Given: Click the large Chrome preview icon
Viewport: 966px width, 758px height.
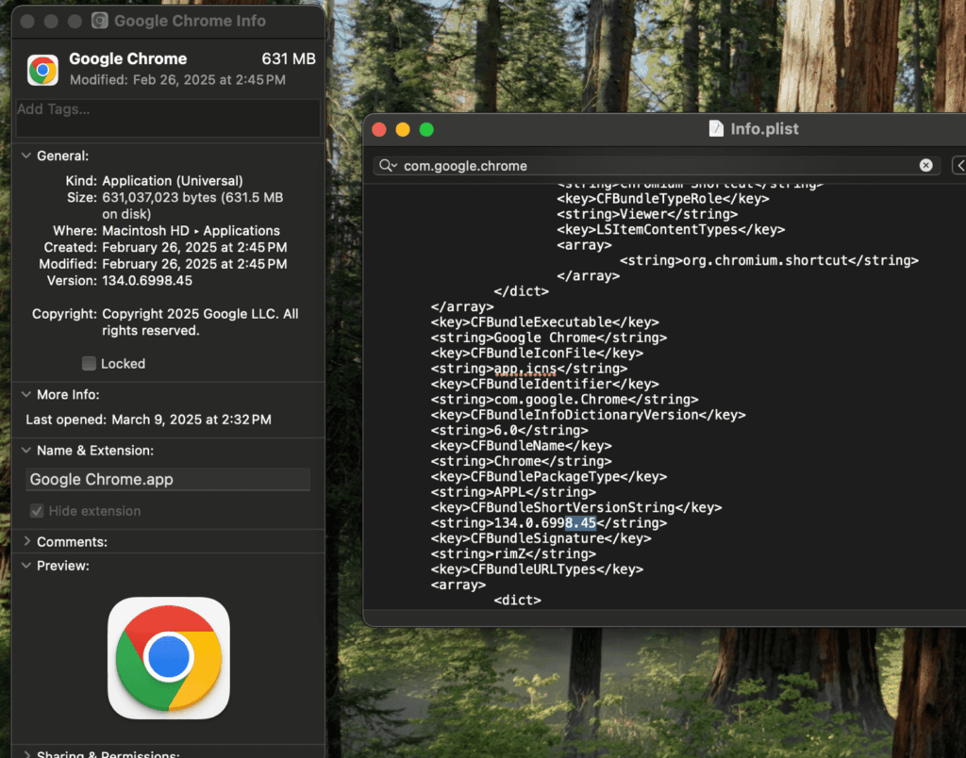Looking at the screenshot, I should [x=168, y=658].
